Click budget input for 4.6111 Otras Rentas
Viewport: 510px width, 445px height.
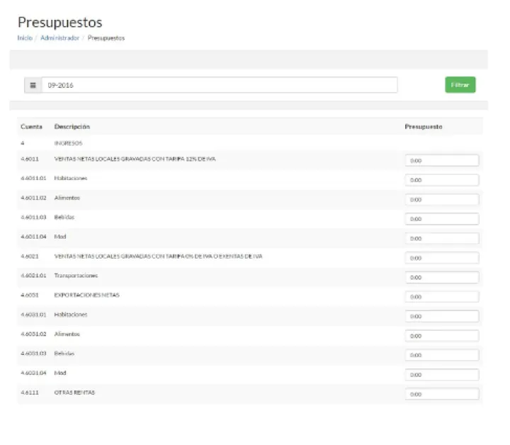pos(441,394)
